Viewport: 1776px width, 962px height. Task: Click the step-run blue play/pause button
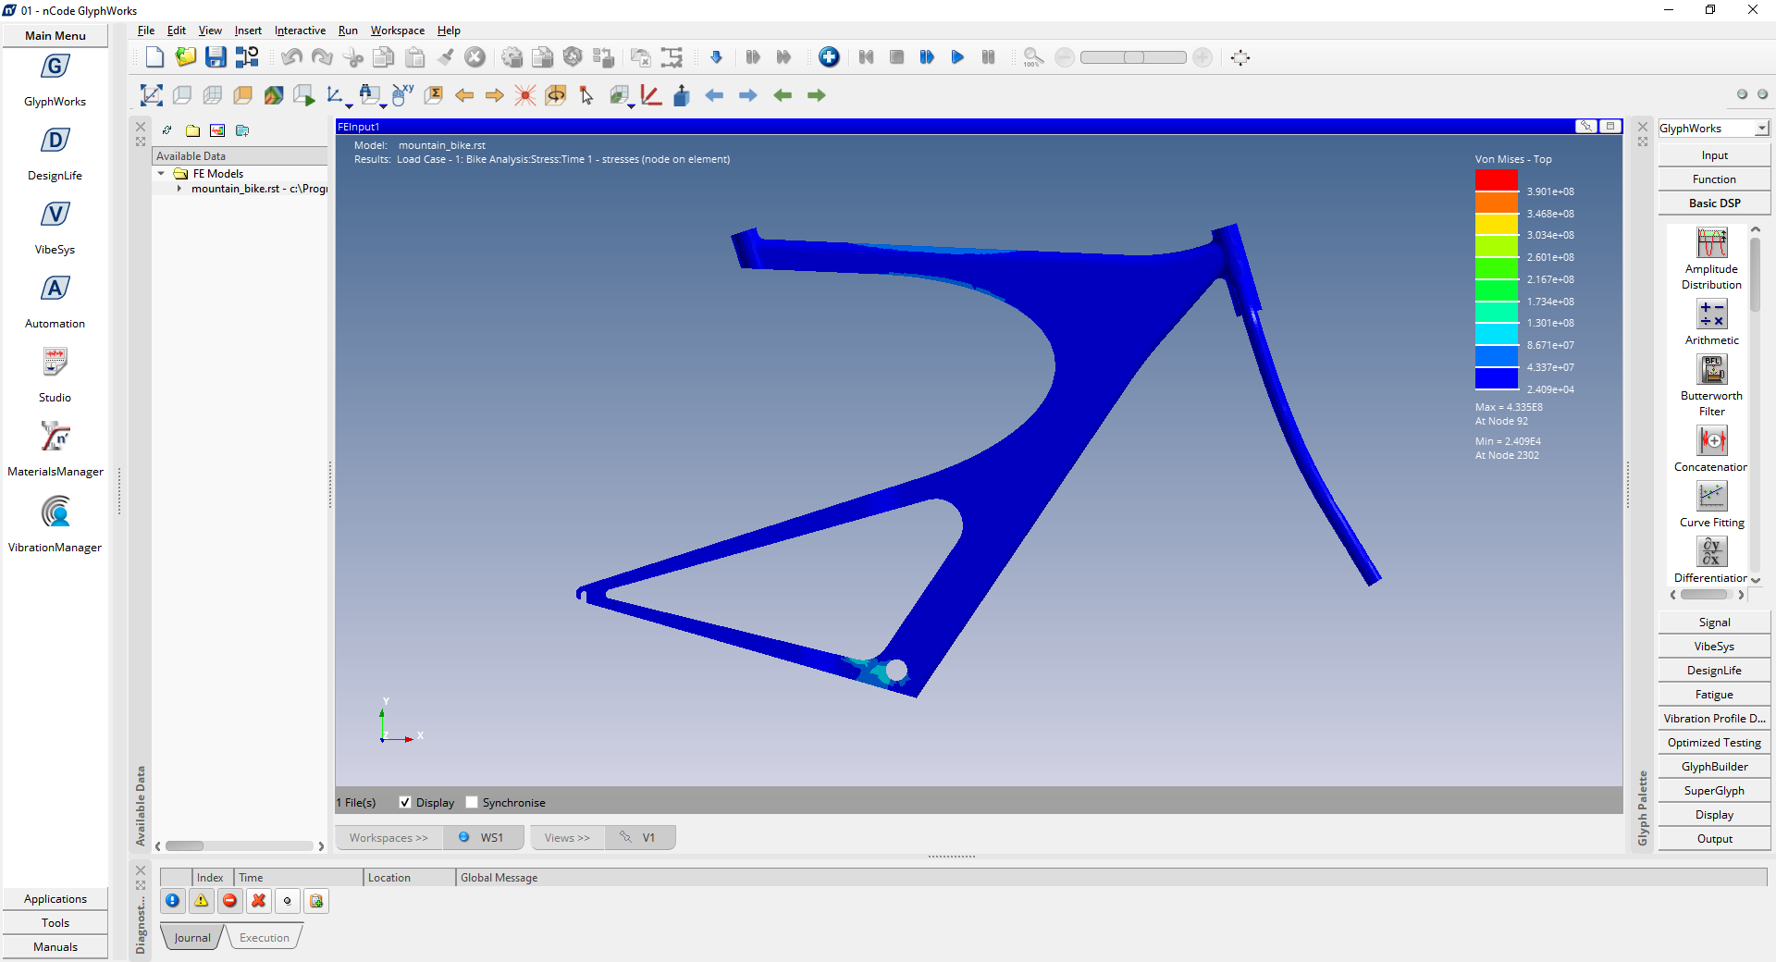927,57
